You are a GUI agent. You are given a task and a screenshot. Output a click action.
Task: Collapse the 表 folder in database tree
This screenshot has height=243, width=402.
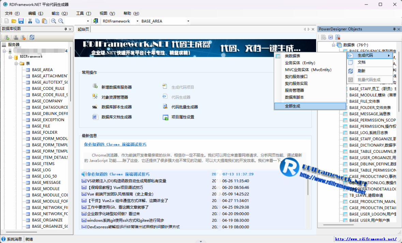pyautogui.click(x=16, y=64)
